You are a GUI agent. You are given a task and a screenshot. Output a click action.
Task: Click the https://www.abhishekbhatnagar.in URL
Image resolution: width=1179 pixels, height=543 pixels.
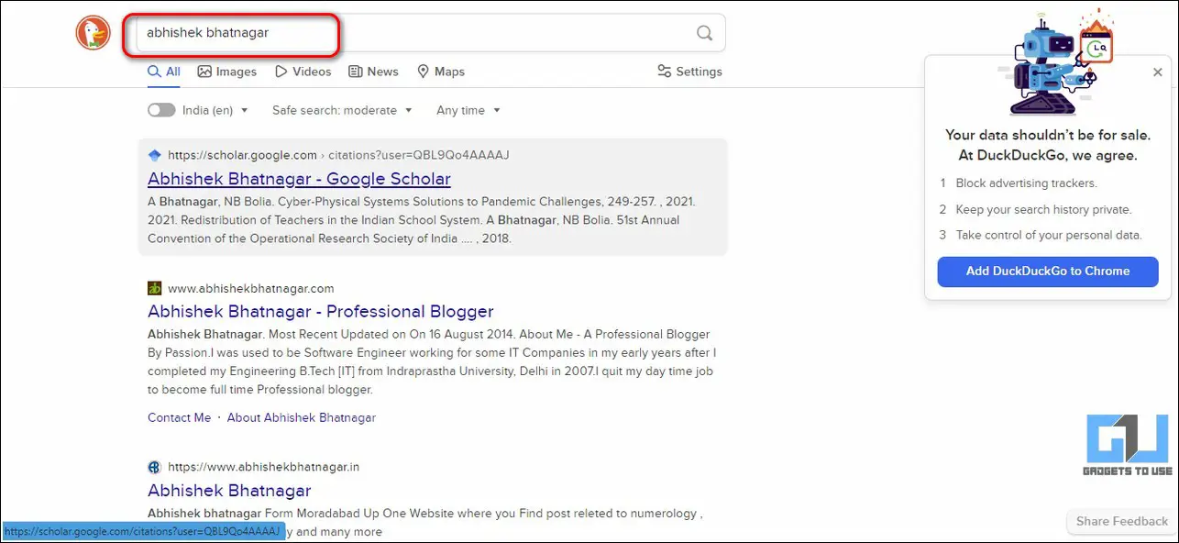point(264,467)
